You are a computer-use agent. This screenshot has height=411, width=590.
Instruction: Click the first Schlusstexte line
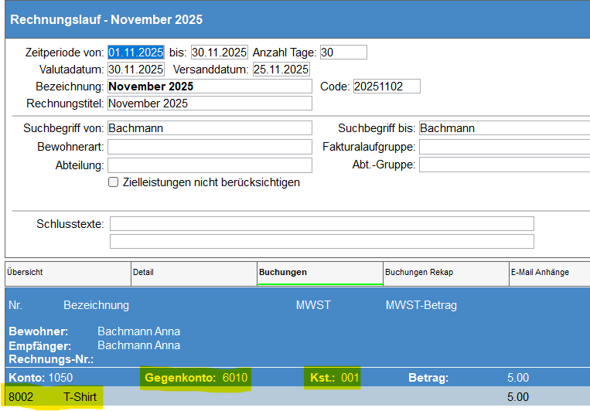pos(322,224)
